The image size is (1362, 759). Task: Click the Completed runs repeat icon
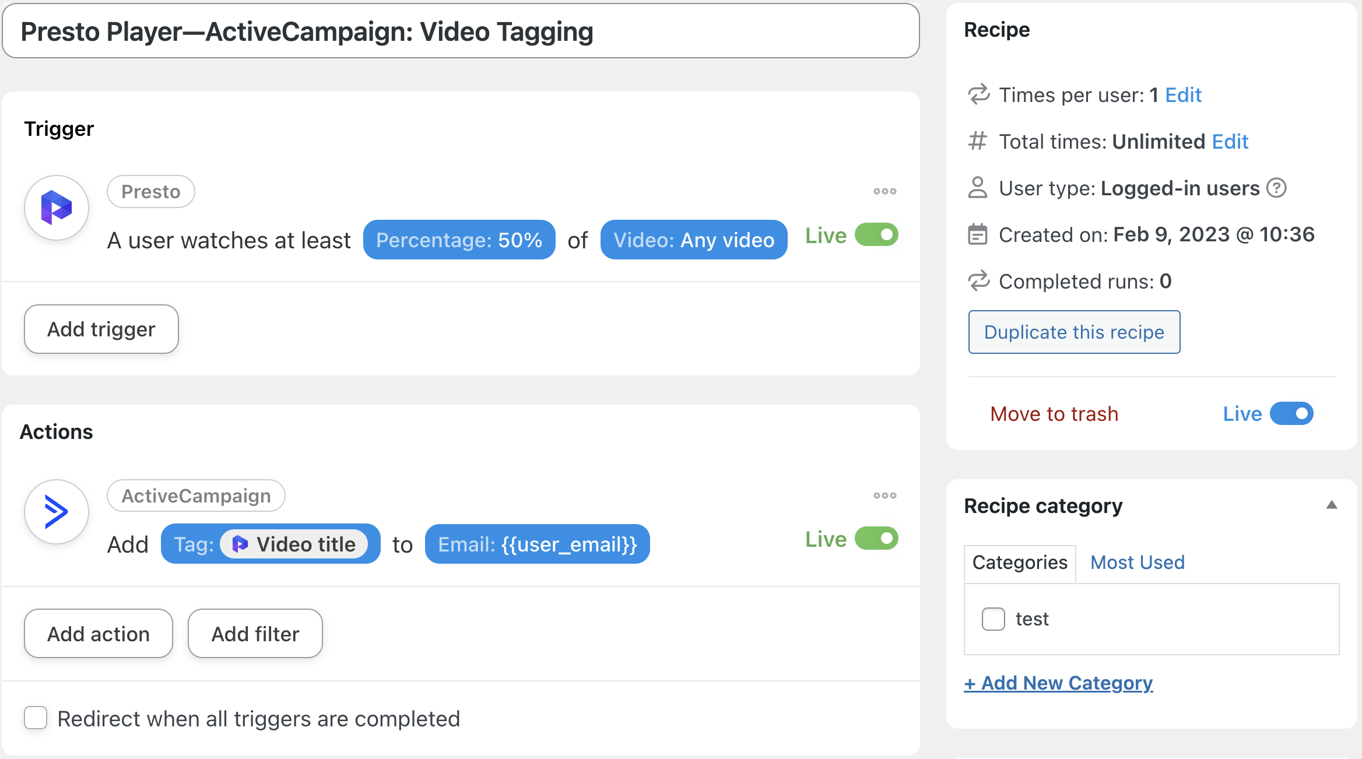[x=979, y=281]
